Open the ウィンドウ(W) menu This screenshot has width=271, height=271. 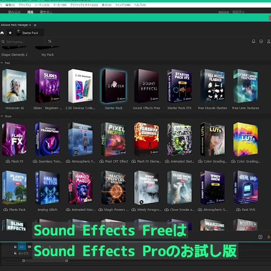tap(123, 5)
